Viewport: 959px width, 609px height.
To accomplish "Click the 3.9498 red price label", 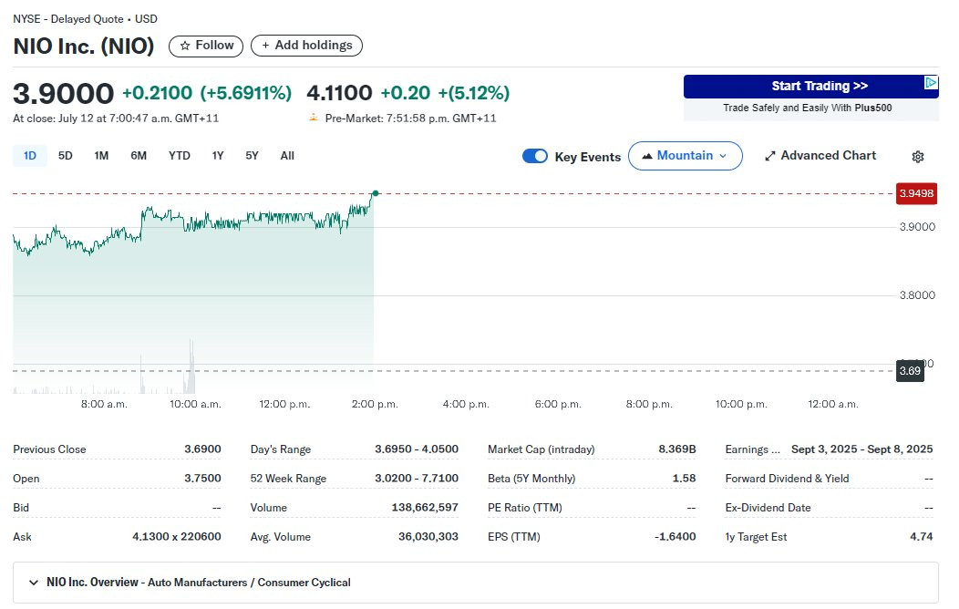I will 916,193.
